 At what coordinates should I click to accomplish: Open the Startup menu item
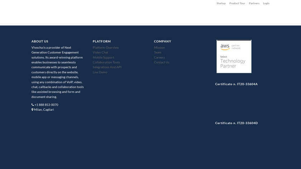221,3
